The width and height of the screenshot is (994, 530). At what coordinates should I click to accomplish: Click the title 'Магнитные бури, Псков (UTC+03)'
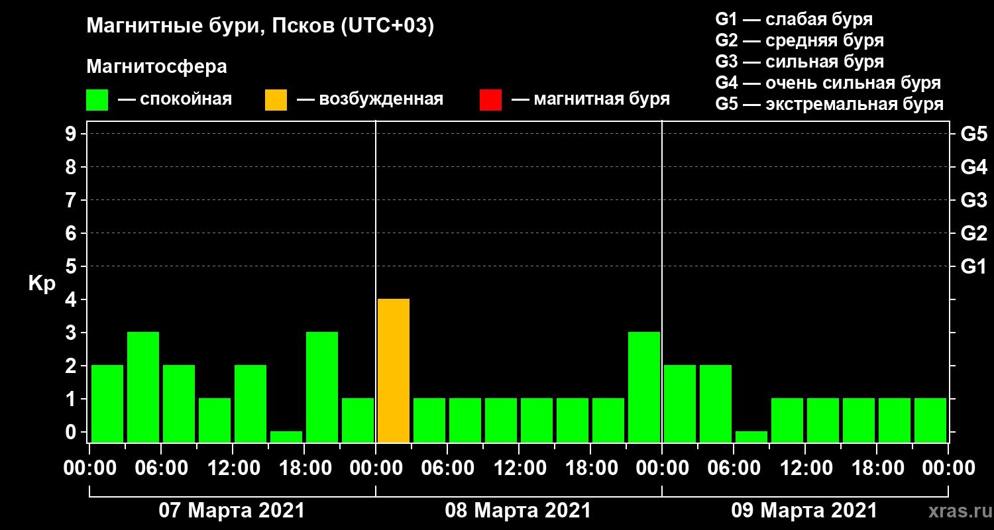[x=260, y=27]
